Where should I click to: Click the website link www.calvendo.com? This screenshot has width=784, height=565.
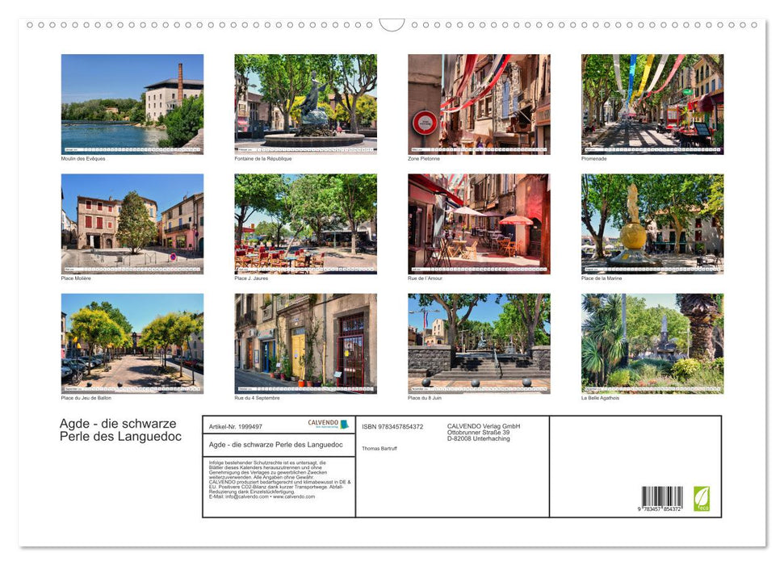point(292,497)
